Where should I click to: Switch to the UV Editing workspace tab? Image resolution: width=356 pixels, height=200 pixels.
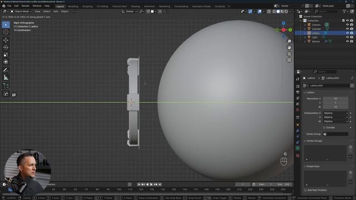coord(102,7)
